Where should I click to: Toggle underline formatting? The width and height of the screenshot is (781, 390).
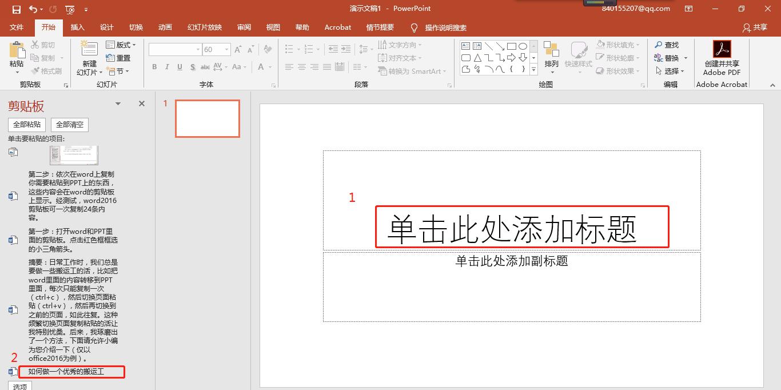point(178,67)
